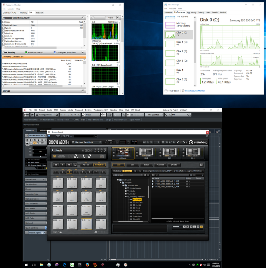Collapse the Acoustic Kits folder
This screenshot has height=268, width=266.
[123, 186]
